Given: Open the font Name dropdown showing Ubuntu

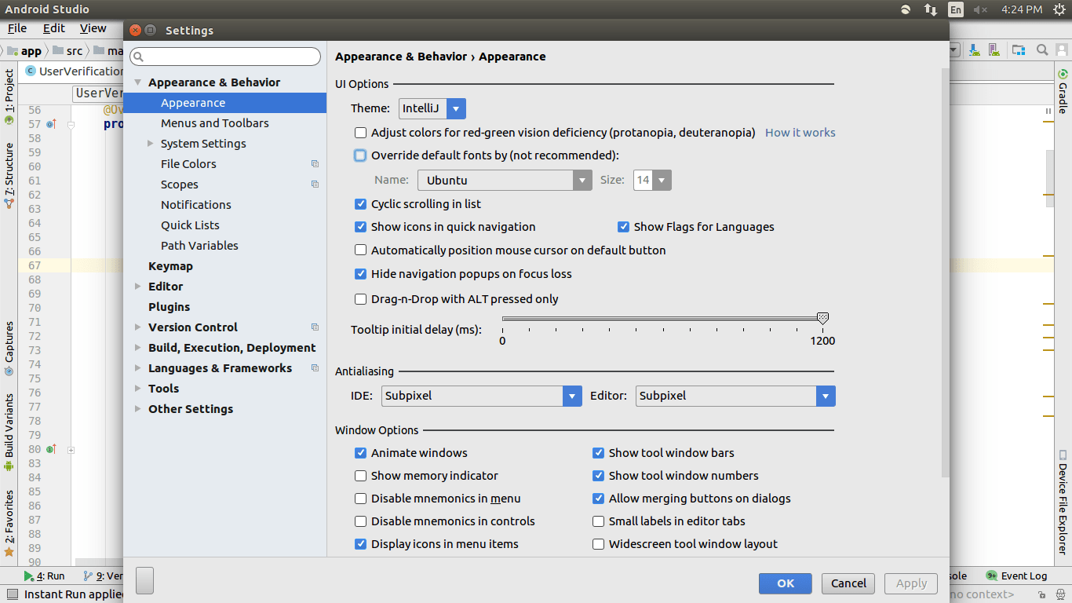Looking at the screenshot, I should coord(505,180).
